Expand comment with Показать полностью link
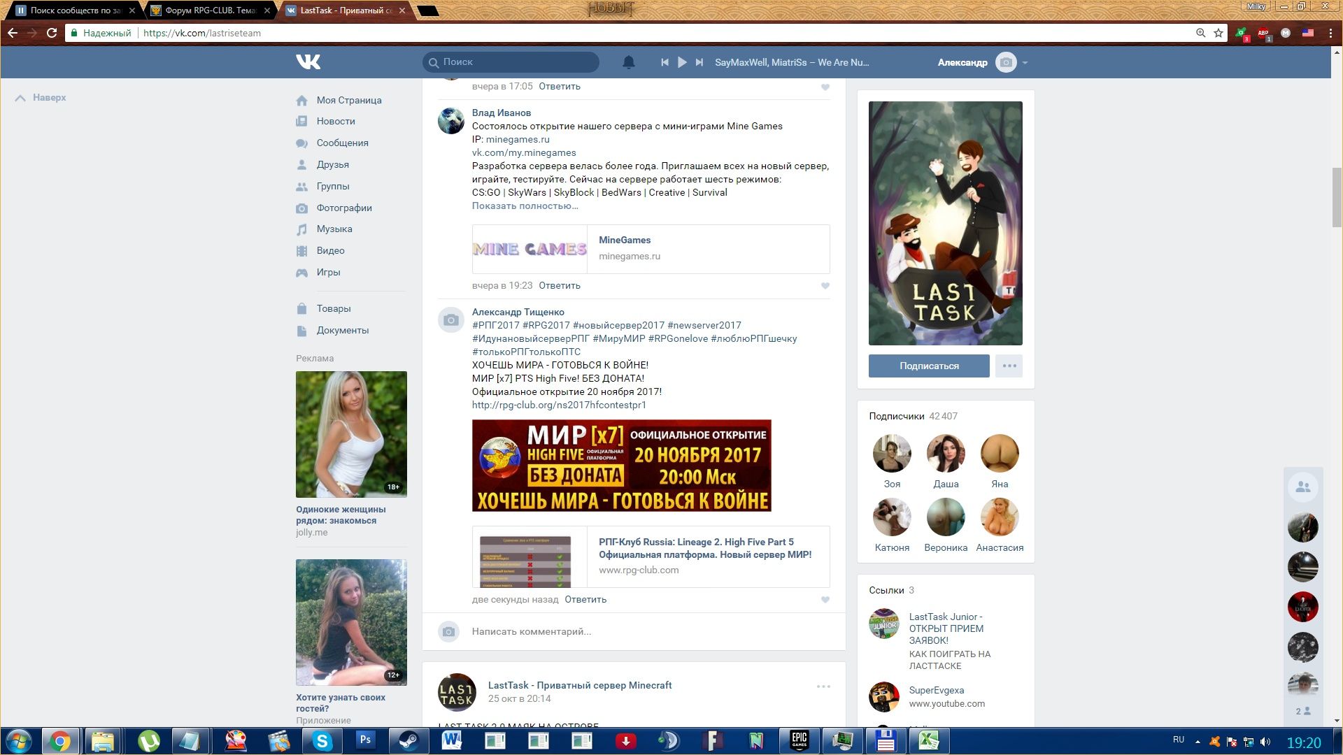Image resolution: width=1343 pixels, height=755 pixels. click(525, 206)
